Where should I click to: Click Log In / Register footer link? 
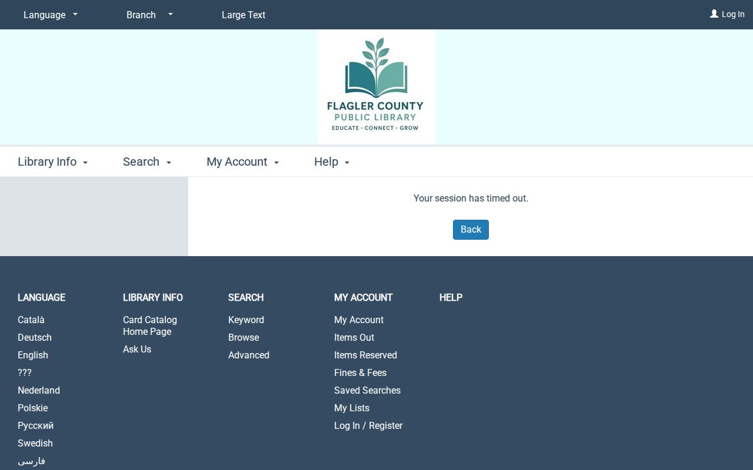coord(368,425)
